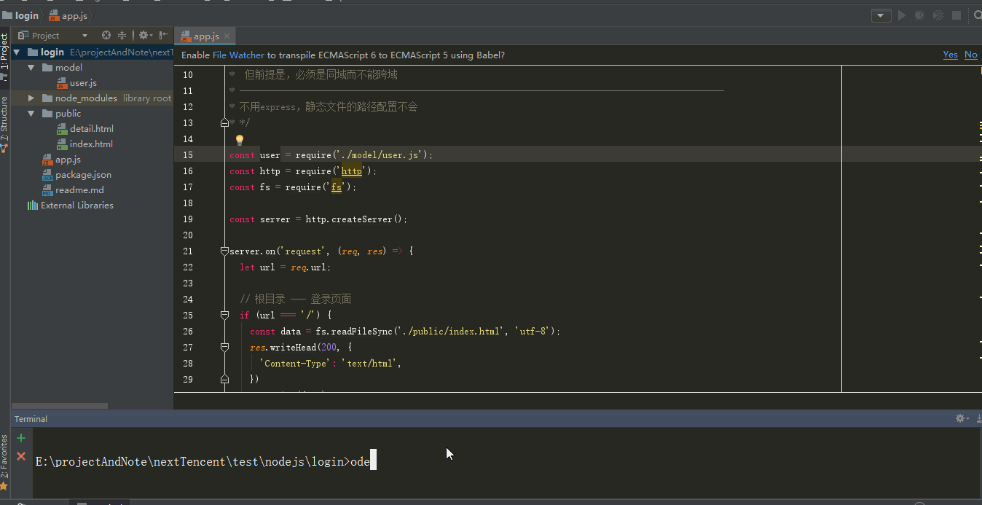
Task: Open Project panel gear settings
Action: pyautogui.click(x=144, y=35)
